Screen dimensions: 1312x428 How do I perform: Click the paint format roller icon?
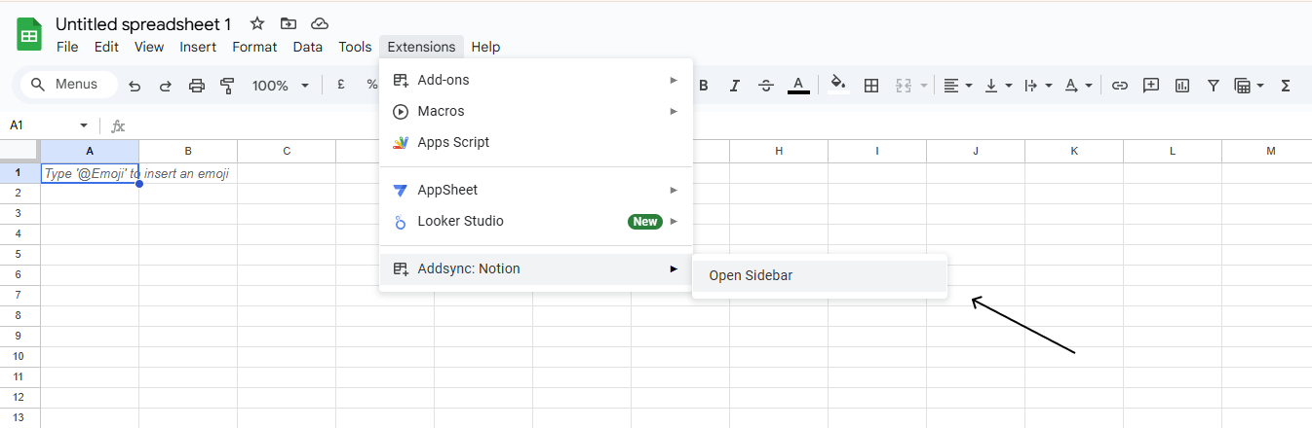(227, 86)
